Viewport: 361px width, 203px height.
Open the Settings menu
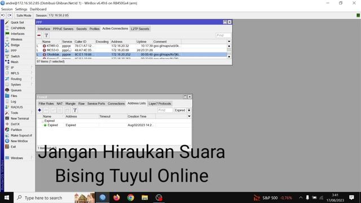21,9
